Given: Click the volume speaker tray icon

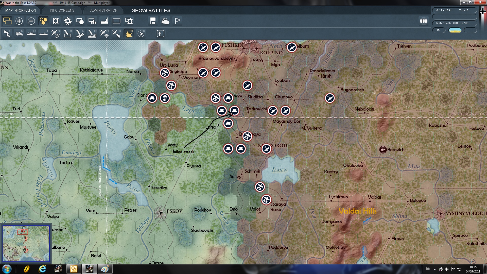Looking at the screenshot, I should (447, 269).
